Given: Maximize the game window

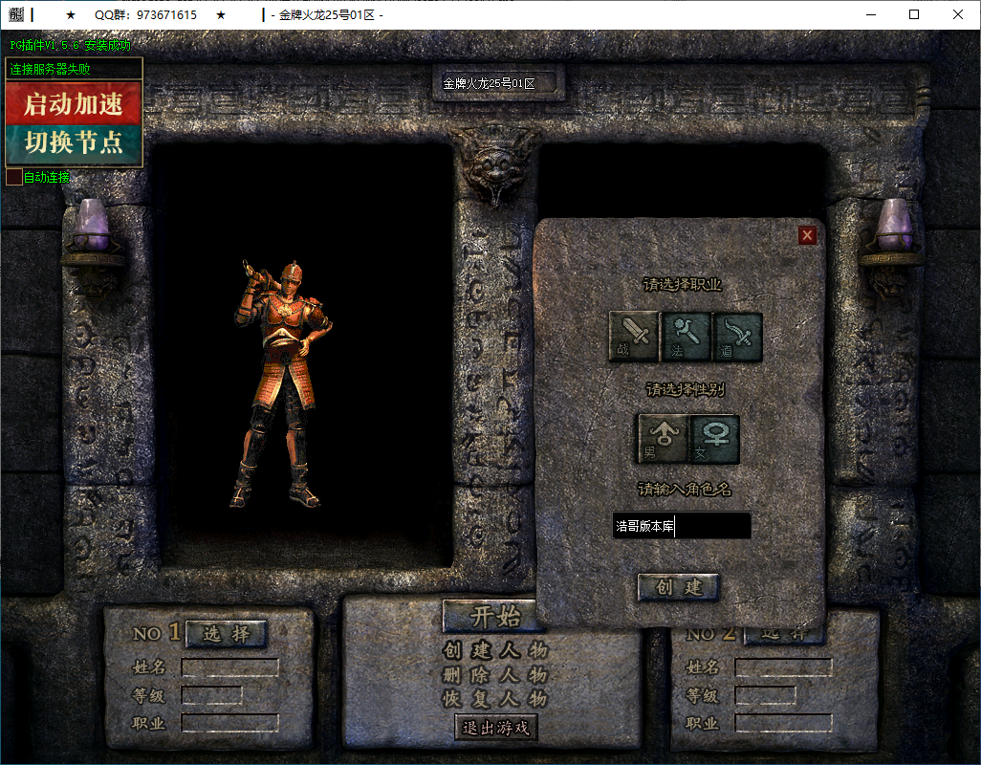Looking at the screenshot, I should point(914,14).
